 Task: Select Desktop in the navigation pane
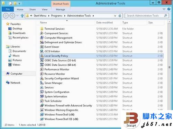click(17, 29)
